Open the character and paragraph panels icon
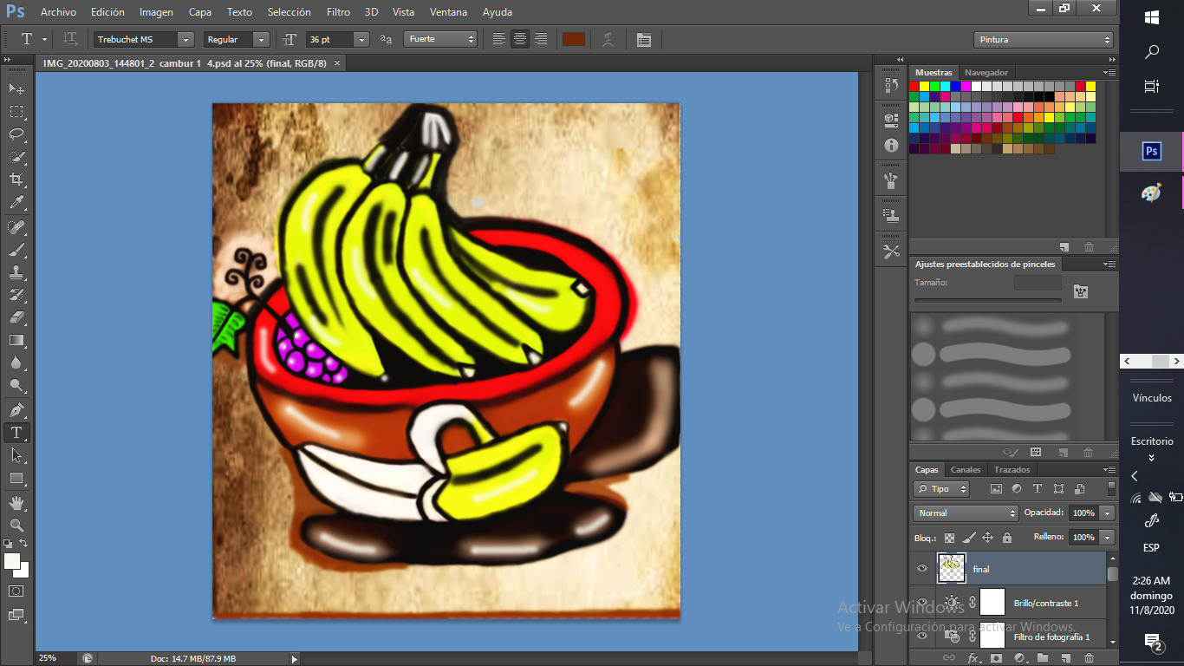This screenshot has height=666, width=1184. click(x=643, y=39)
